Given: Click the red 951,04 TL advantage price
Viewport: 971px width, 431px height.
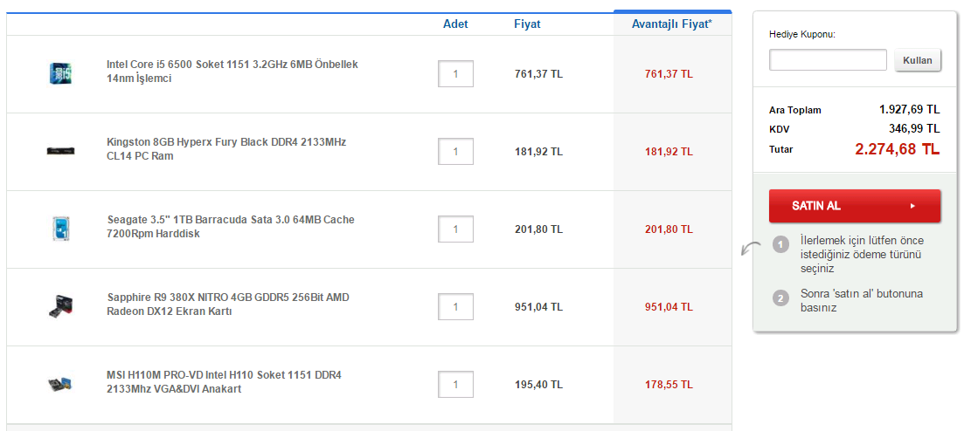Looking at the screenshot, I should [669, 307].
